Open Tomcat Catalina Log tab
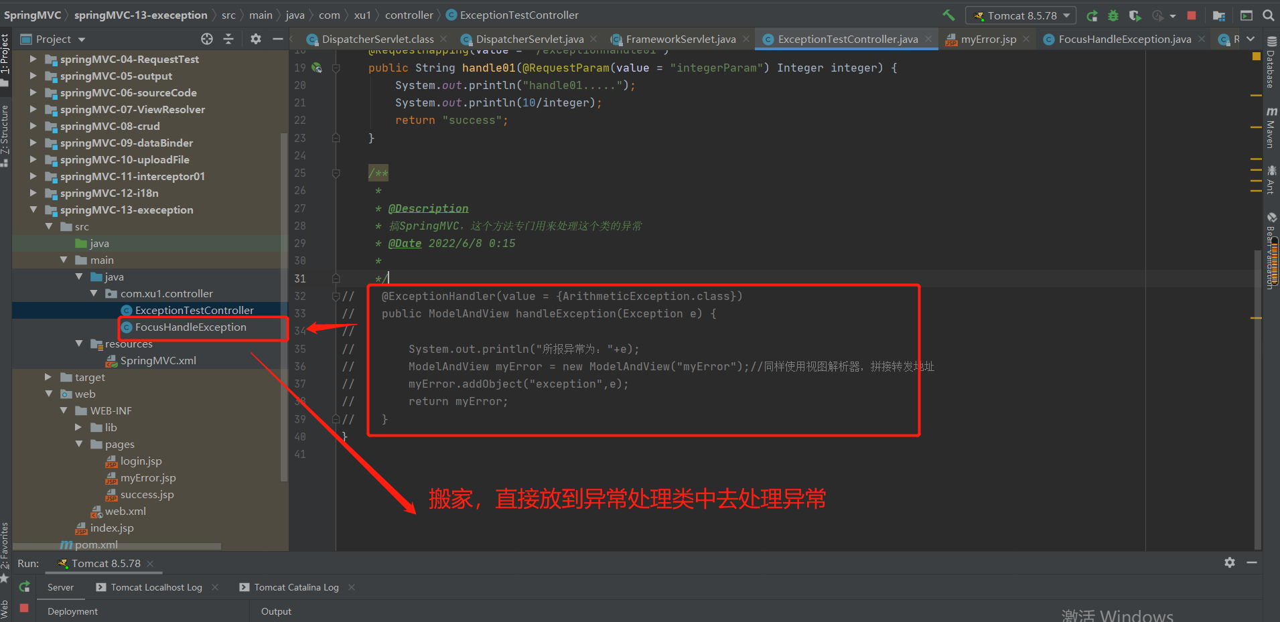1280x622 pixels. click(x=295, y=587)
